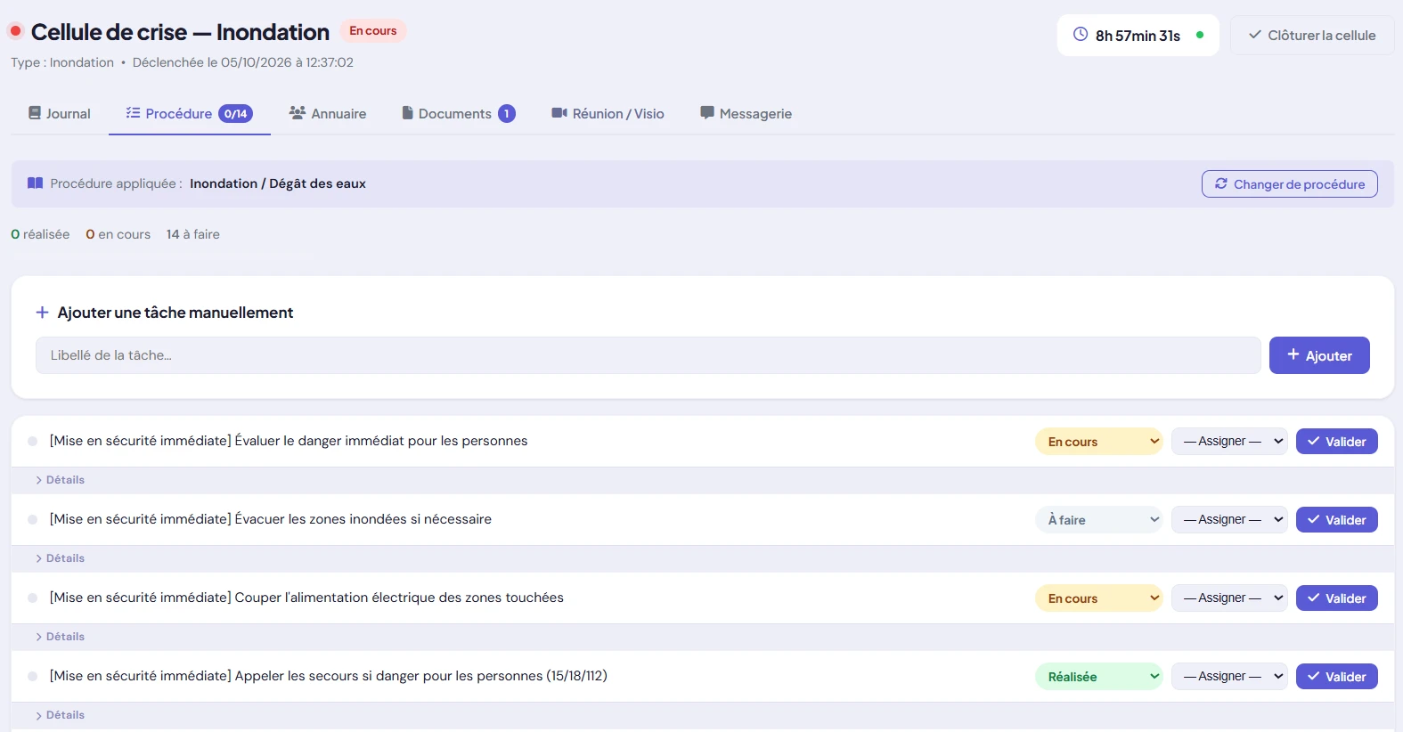Expand Détails under Évaluer le danger immédiat
1403x732 pixels.
61,480
